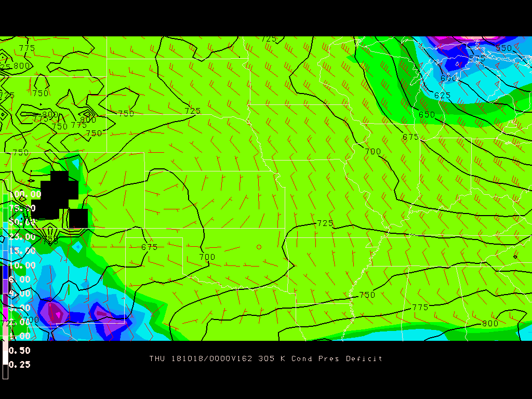
Task: Click the 0.25 legend value
Action: [20, 365]
